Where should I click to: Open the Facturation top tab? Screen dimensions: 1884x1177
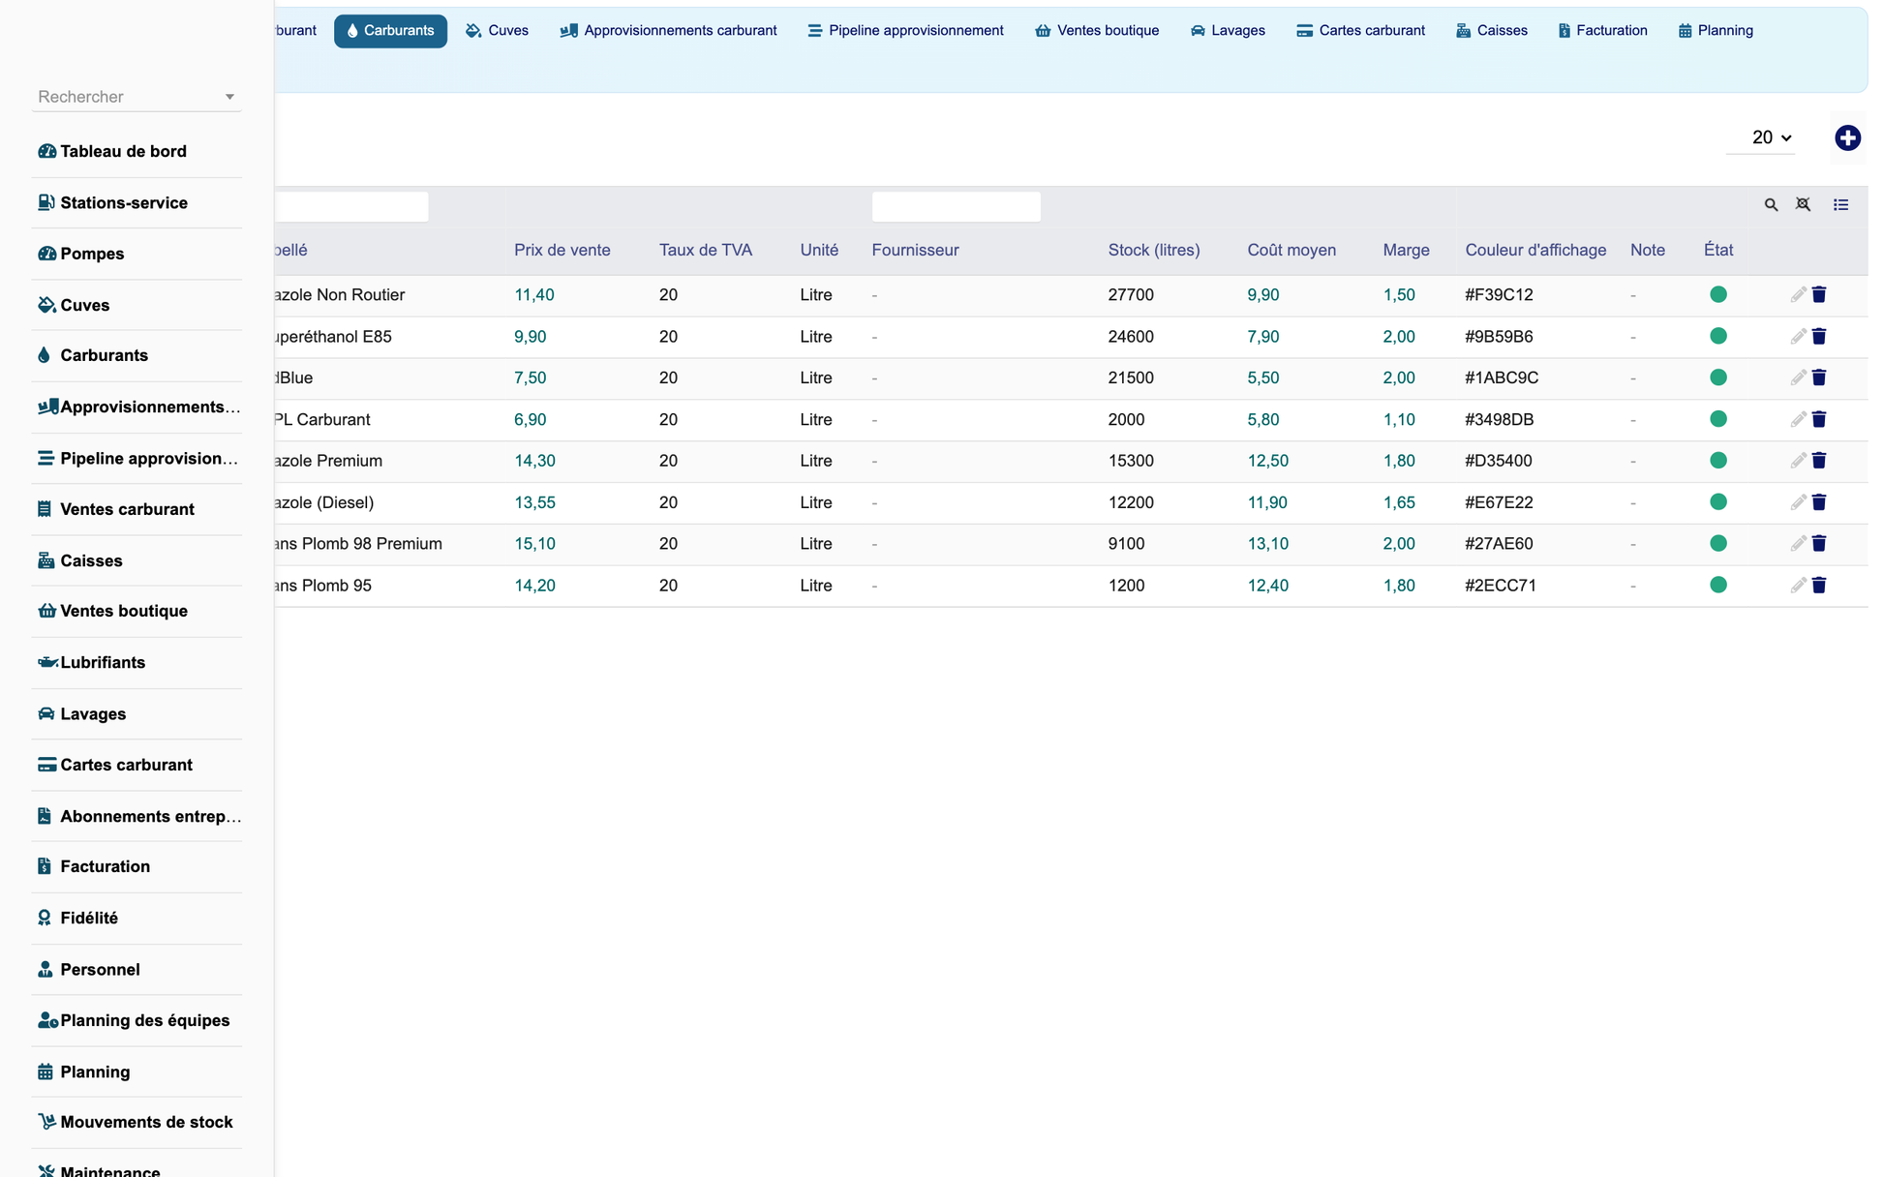click(1602, 31)
